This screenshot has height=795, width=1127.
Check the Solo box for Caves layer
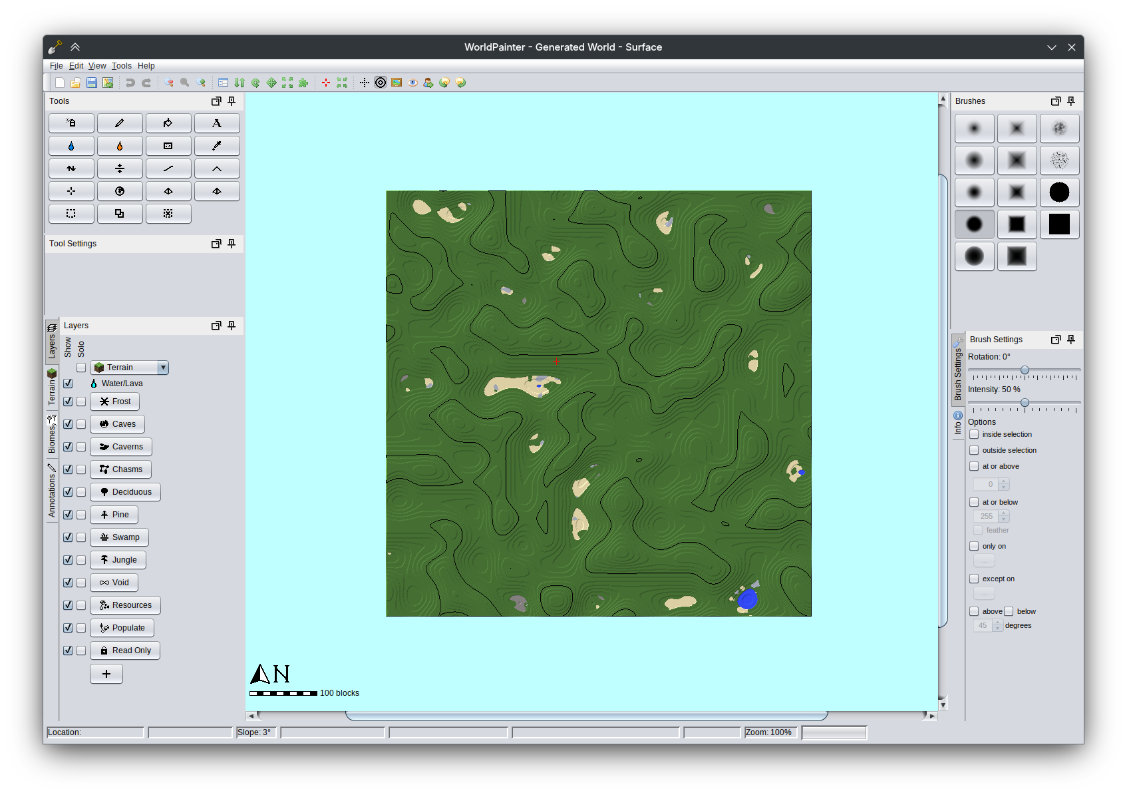coord(81,424)
